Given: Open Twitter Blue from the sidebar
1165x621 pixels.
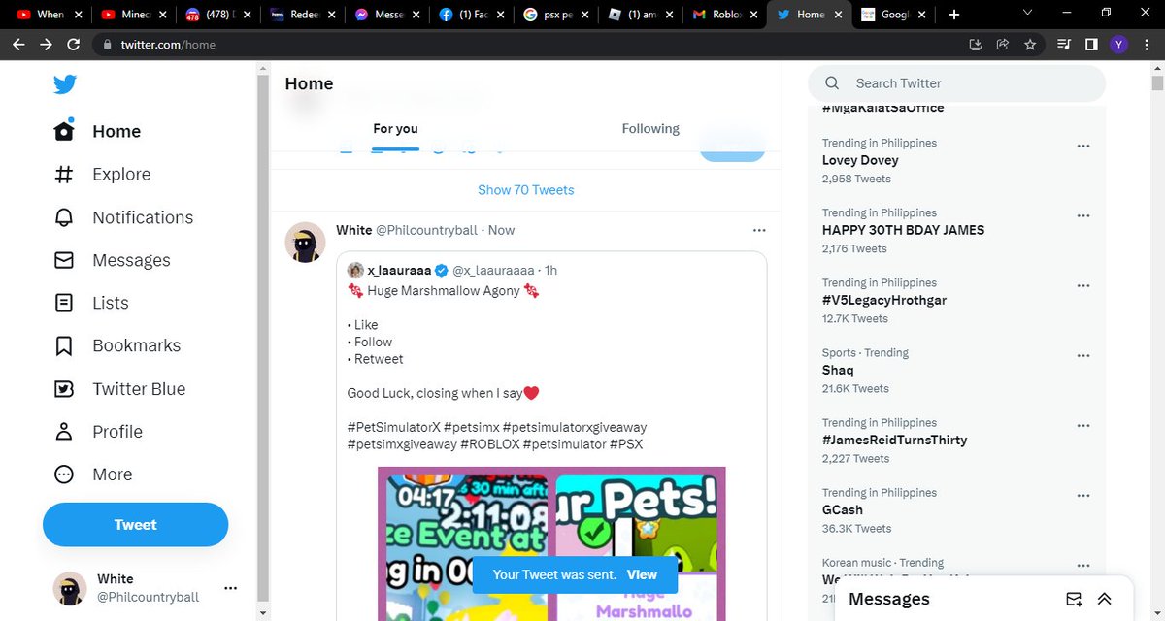Looking at the screenshot, I should coord(119,388).
